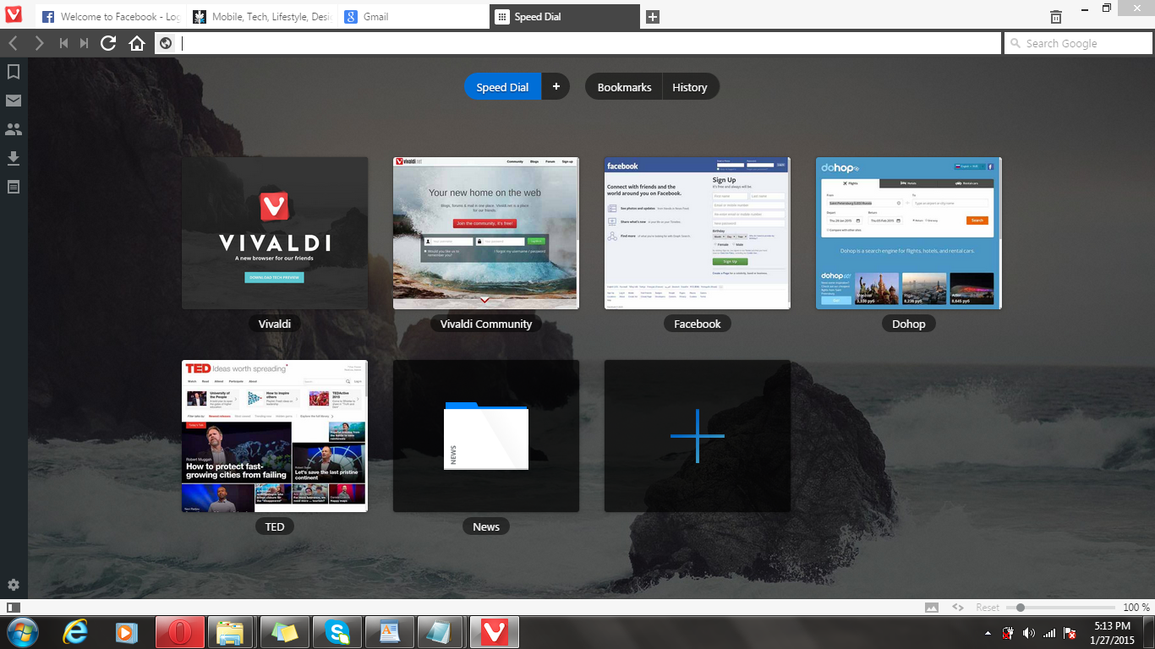Open the Notes side panel
This screenshot has width=1155, height=649.
click(14, 187)
